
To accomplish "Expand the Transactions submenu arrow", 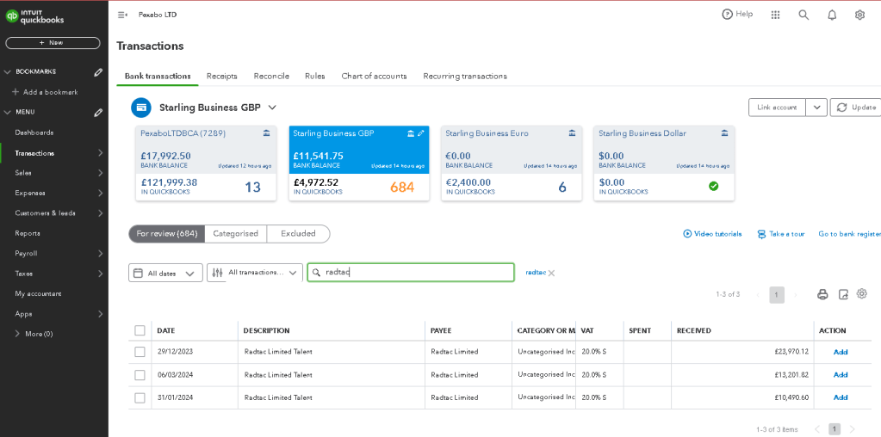I will 100,152.
